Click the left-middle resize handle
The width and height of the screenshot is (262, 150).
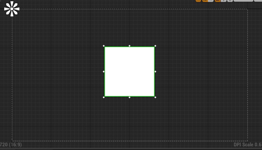click(x=104, y=72)
